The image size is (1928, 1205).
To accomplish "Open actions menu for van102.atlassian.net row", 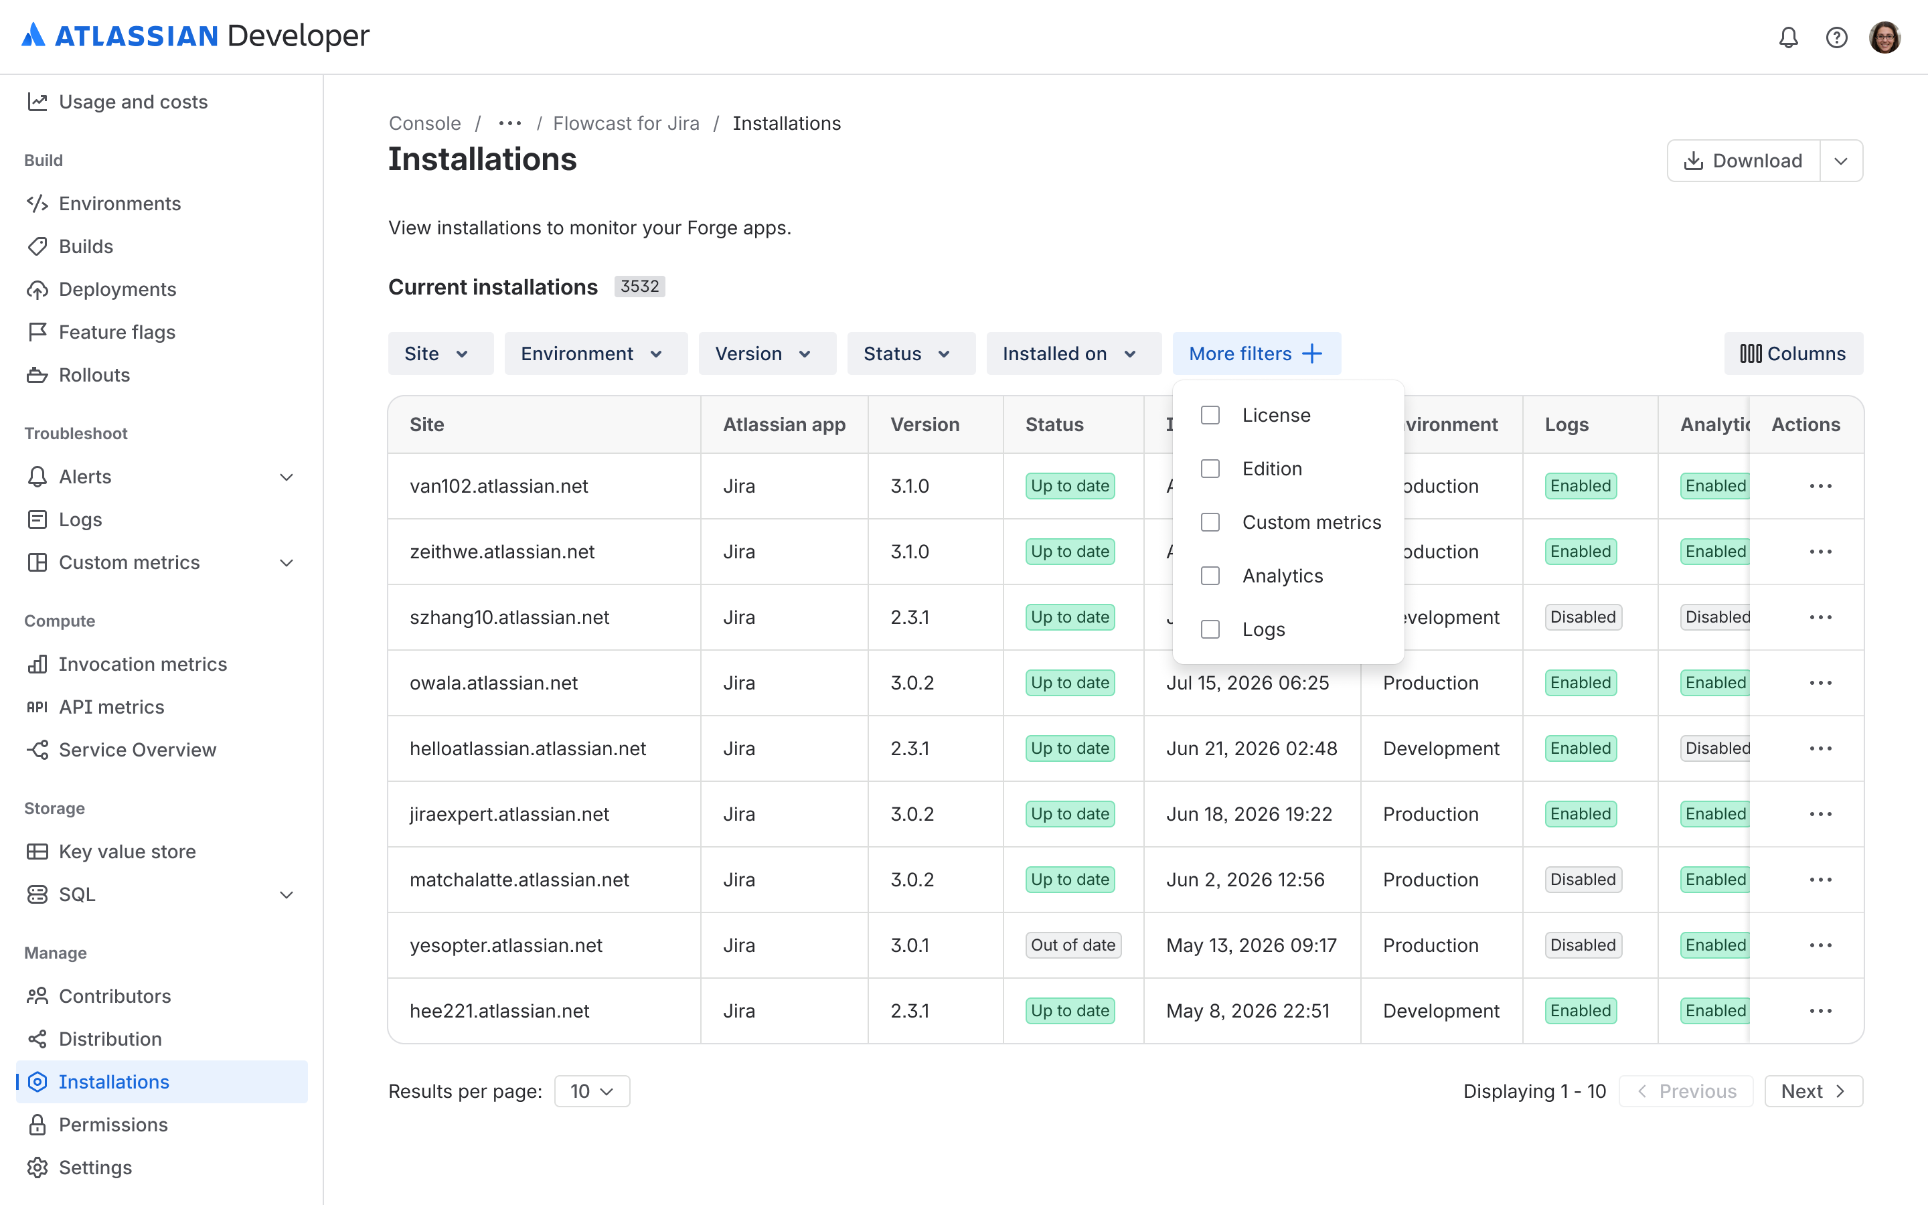I will pyautogui.click(x=1820, y=486).
